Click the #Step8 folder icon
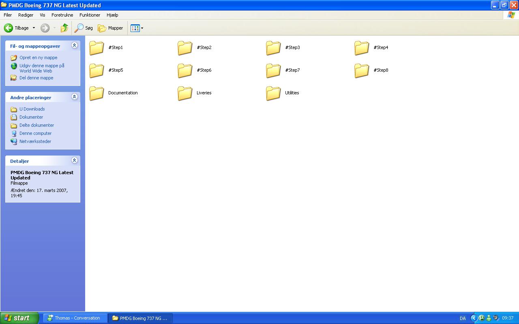Image resolution: width=519 pixels, height=324 pixels. pyautogui.click(x=362, y=70)
